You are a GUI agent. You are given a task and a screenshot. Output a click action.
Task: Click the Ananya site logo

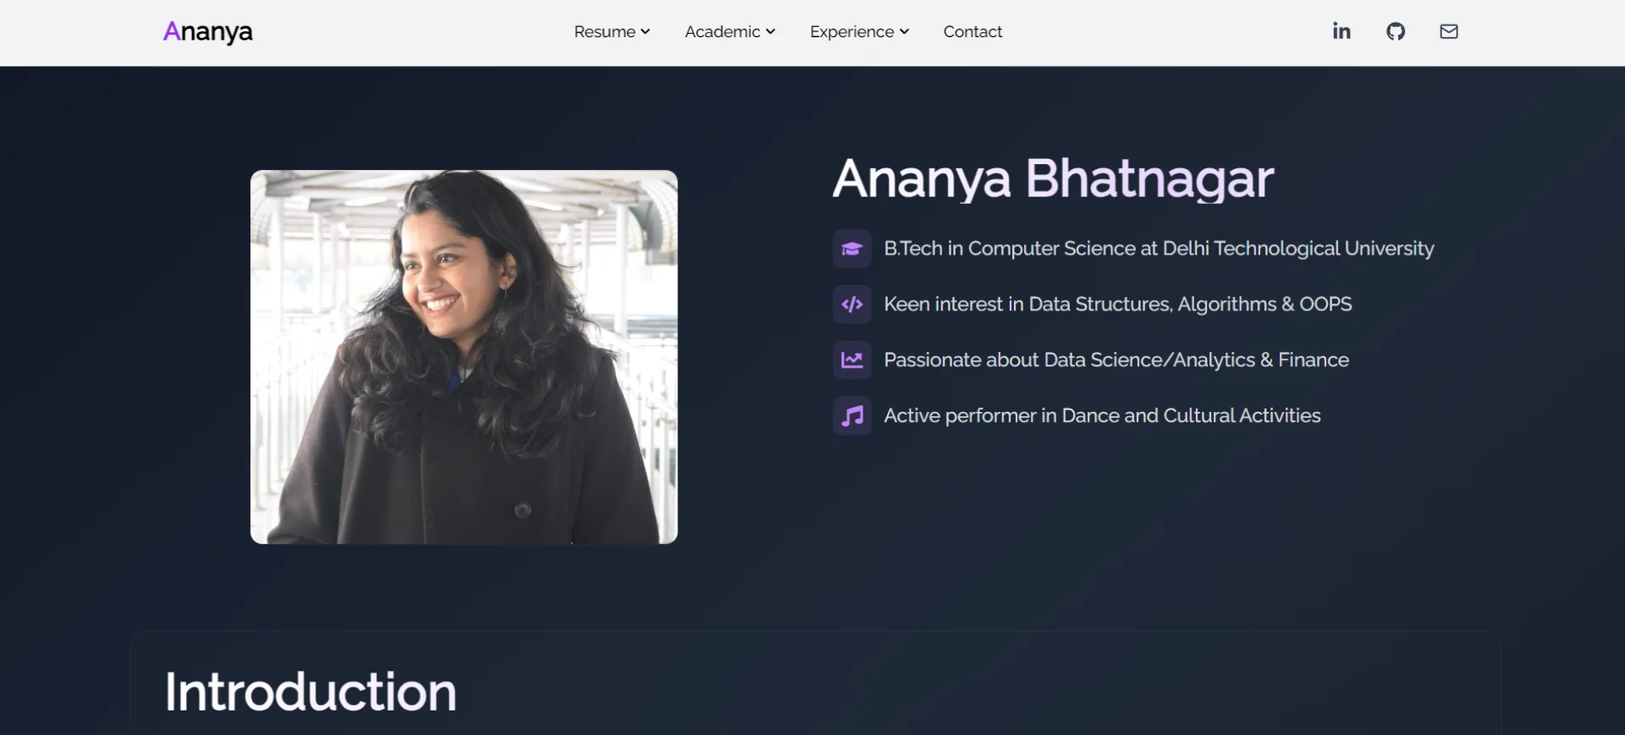[x=208, y=32]
